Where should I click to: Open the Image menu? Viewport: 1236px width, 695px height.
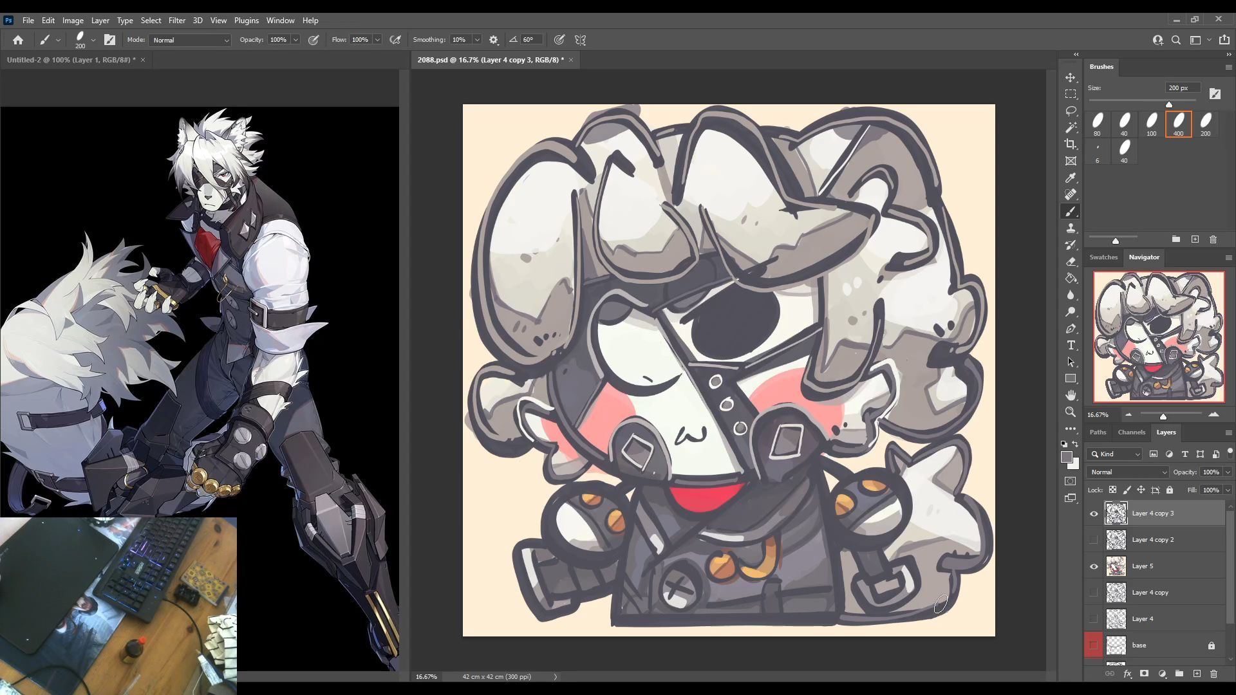(73, 21)
